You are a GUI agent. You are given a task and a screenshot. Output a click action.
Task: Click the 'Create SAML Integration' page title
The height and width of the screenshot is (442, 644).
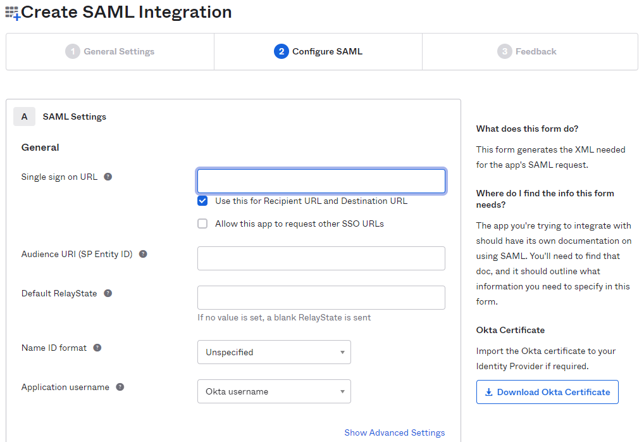[x=126, y=12]
